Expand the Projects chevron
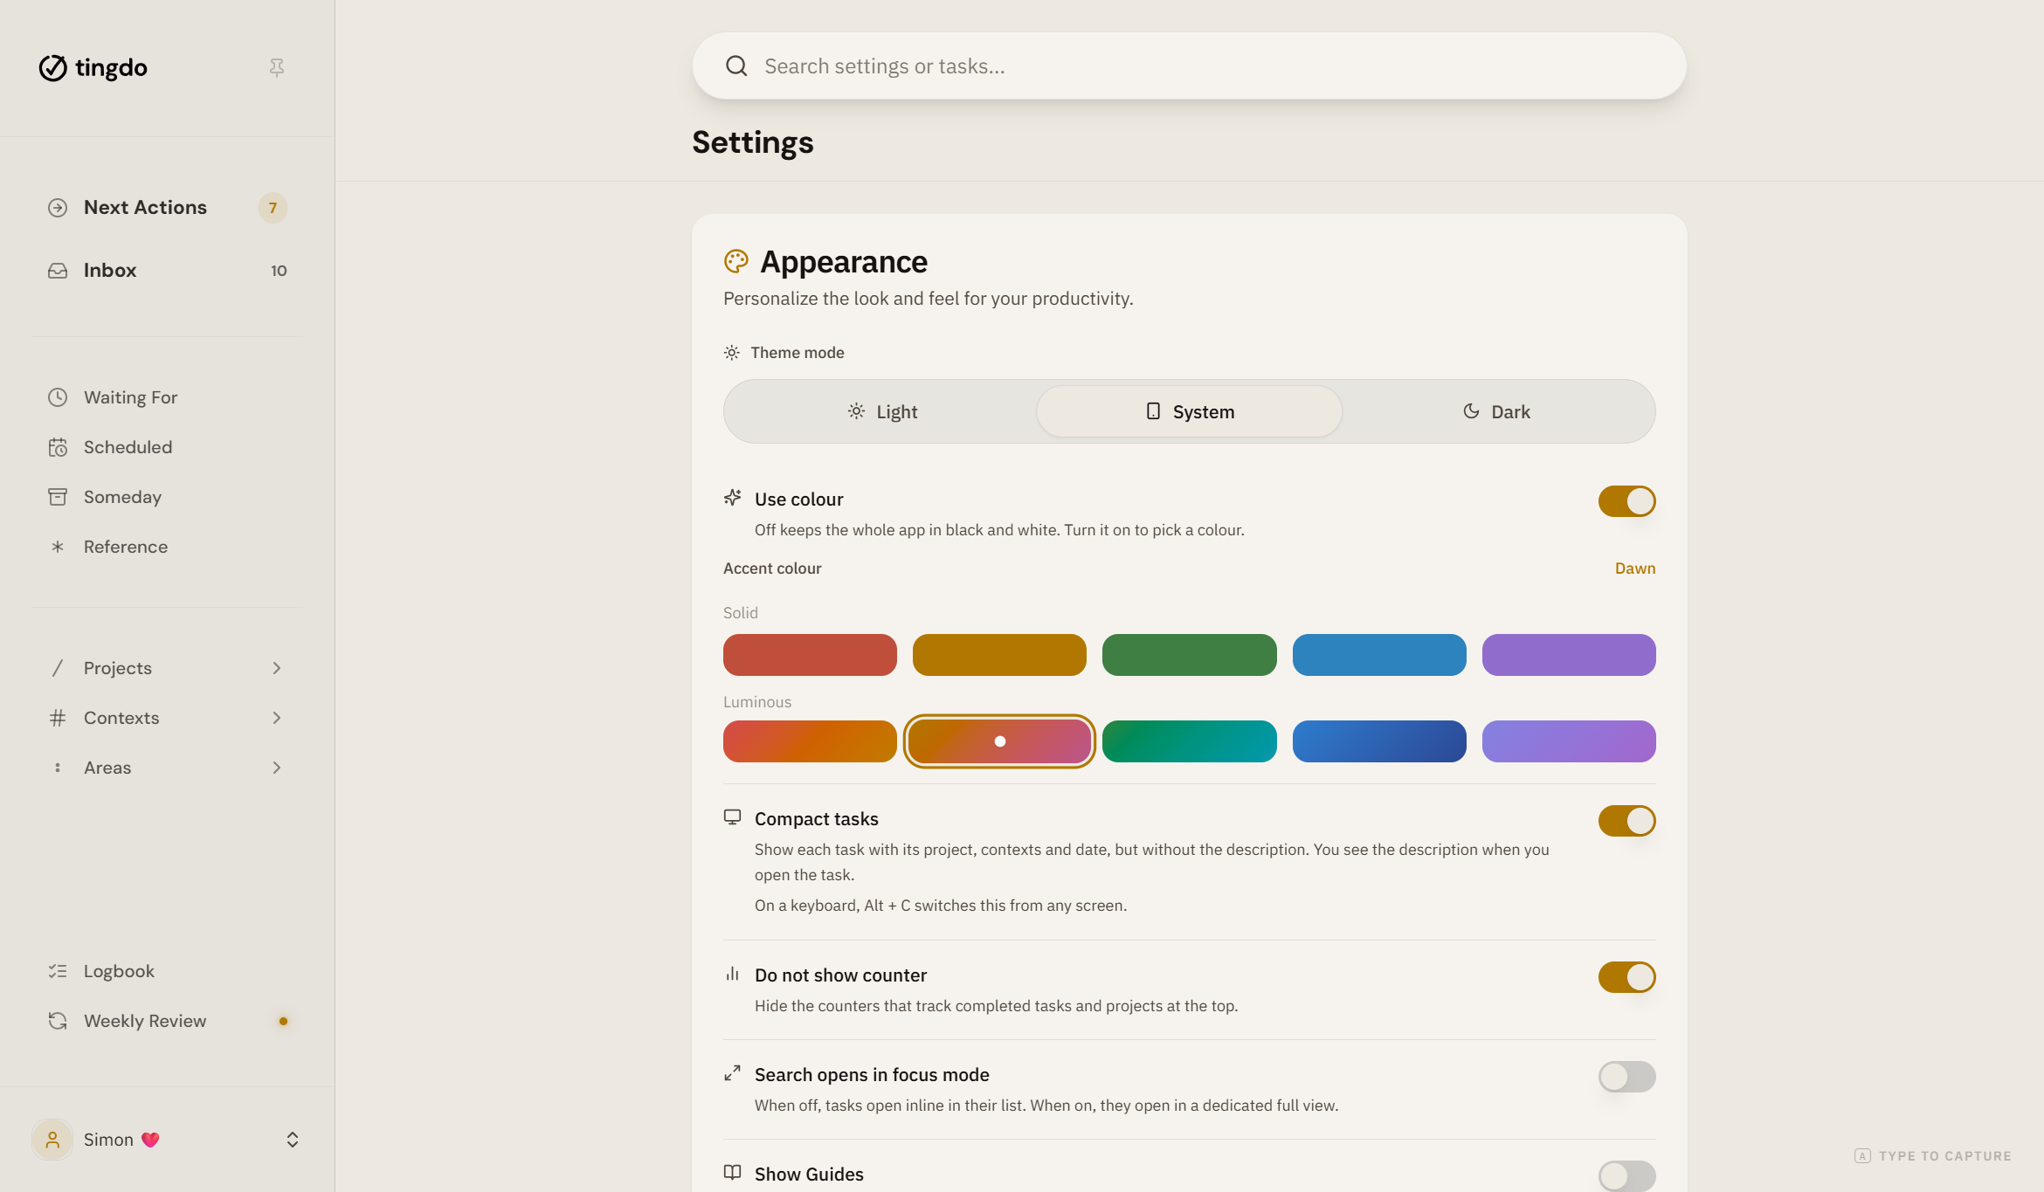This screenshot has width=2044, height=1192. (x=277, y=668)
